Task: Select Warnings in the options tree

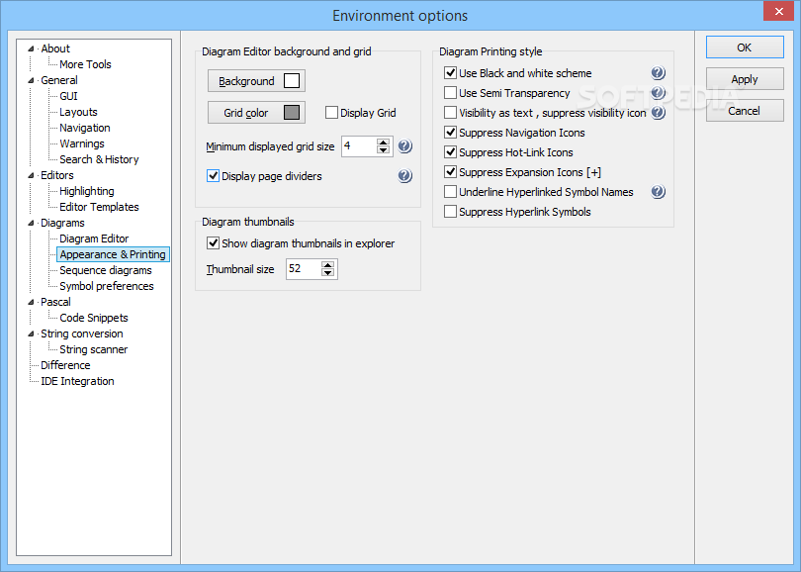Action: point(82,143)
